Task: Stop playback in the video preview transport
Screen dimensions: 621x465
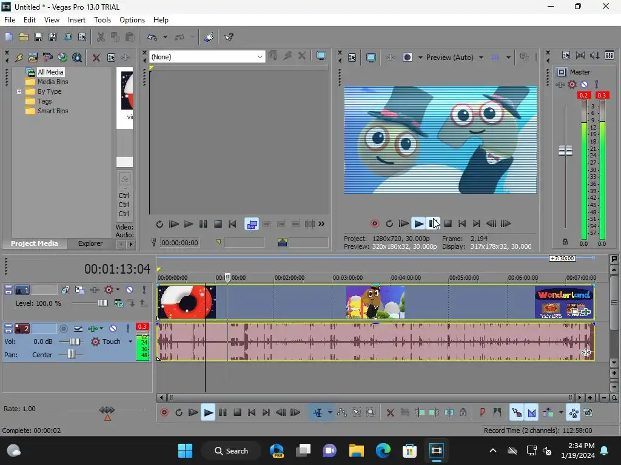Action: click(x=448, y=224)
